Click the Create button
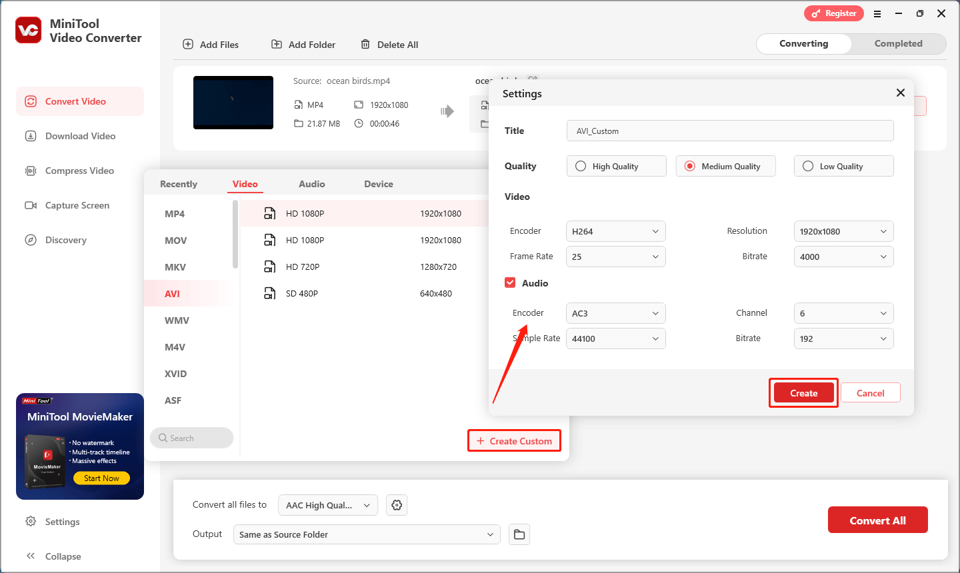The image size is (960, 573). point(804,393)
